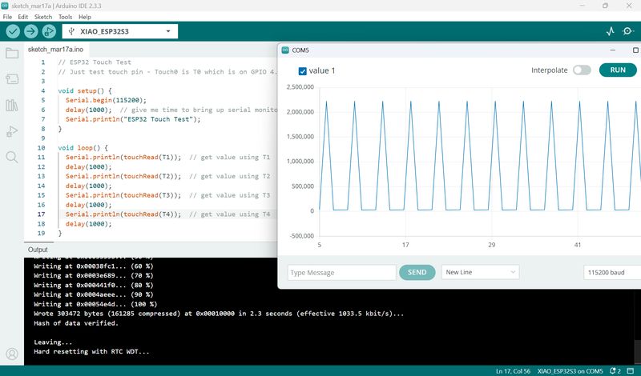The width and height of the screenshot is (641, 376).
Task: Uncheck the value 1 checkbox
Action: [303, 71]
